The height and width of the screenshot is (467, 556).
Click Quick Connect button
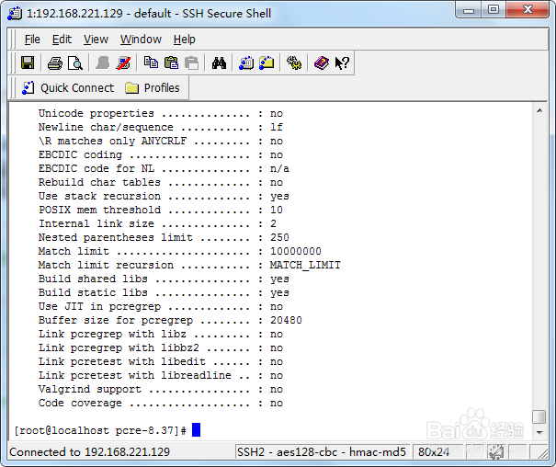68,88
